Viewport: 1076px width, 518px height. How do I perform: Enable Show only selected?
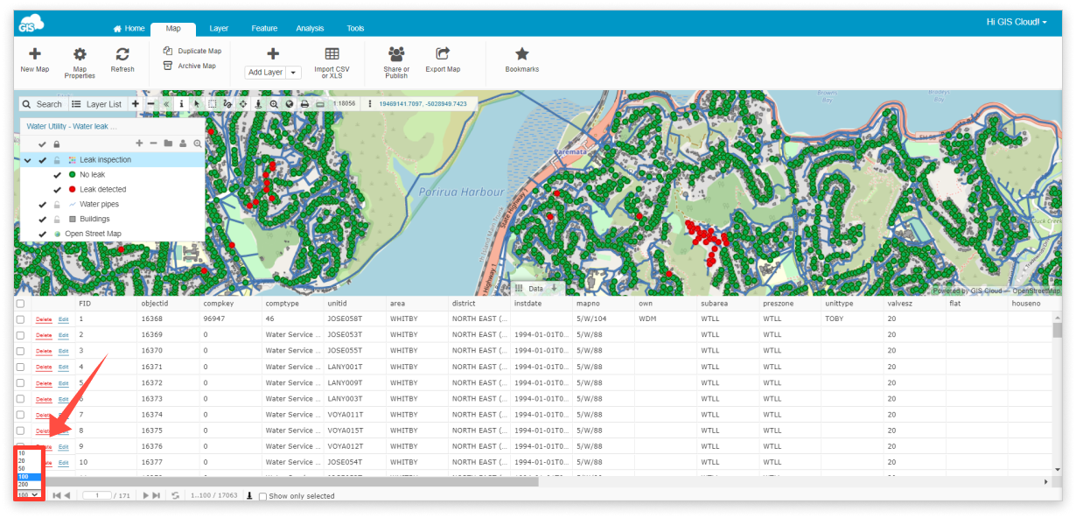coord(262,495)
